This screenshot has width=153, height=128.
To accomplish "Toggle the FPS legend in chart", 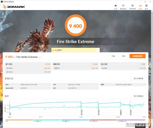I will [19, 121].
